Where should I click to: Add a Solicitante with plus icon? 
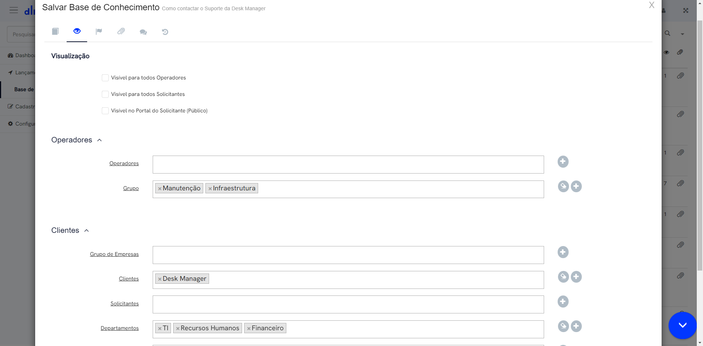563,301
